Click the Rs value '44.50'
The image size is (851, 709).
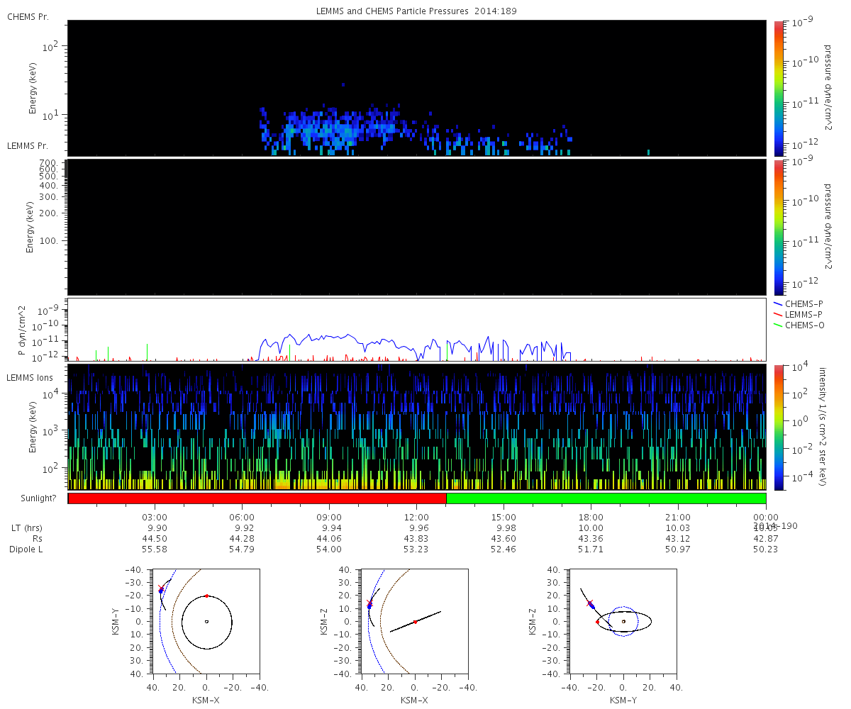pyautogui.click(x=155, y=539)
